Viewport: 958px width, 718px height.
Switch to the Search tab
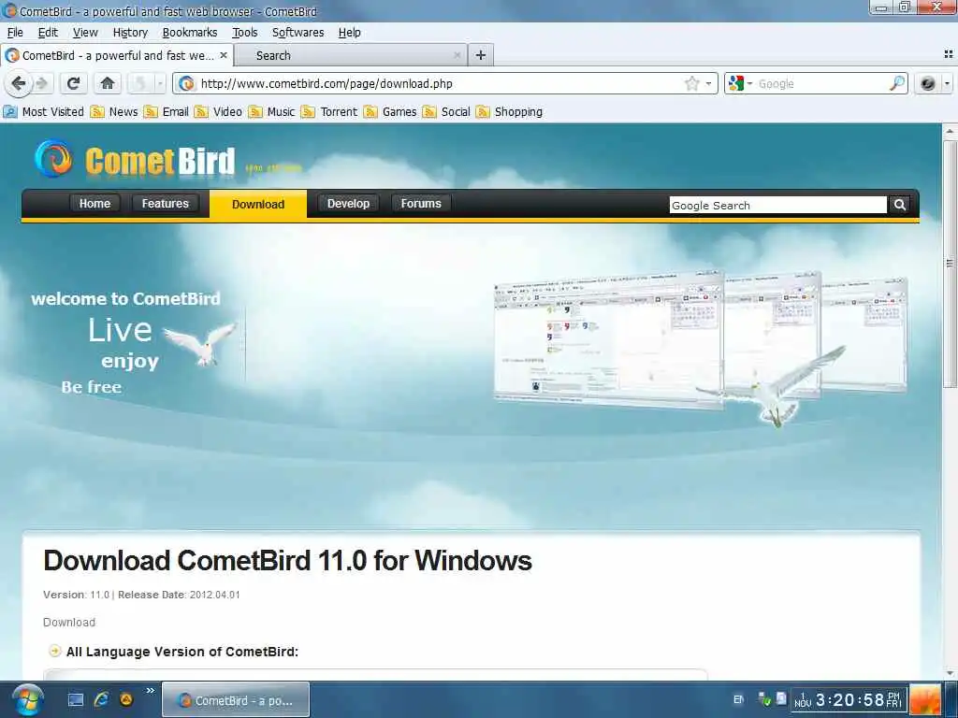(x=351, y=55)
